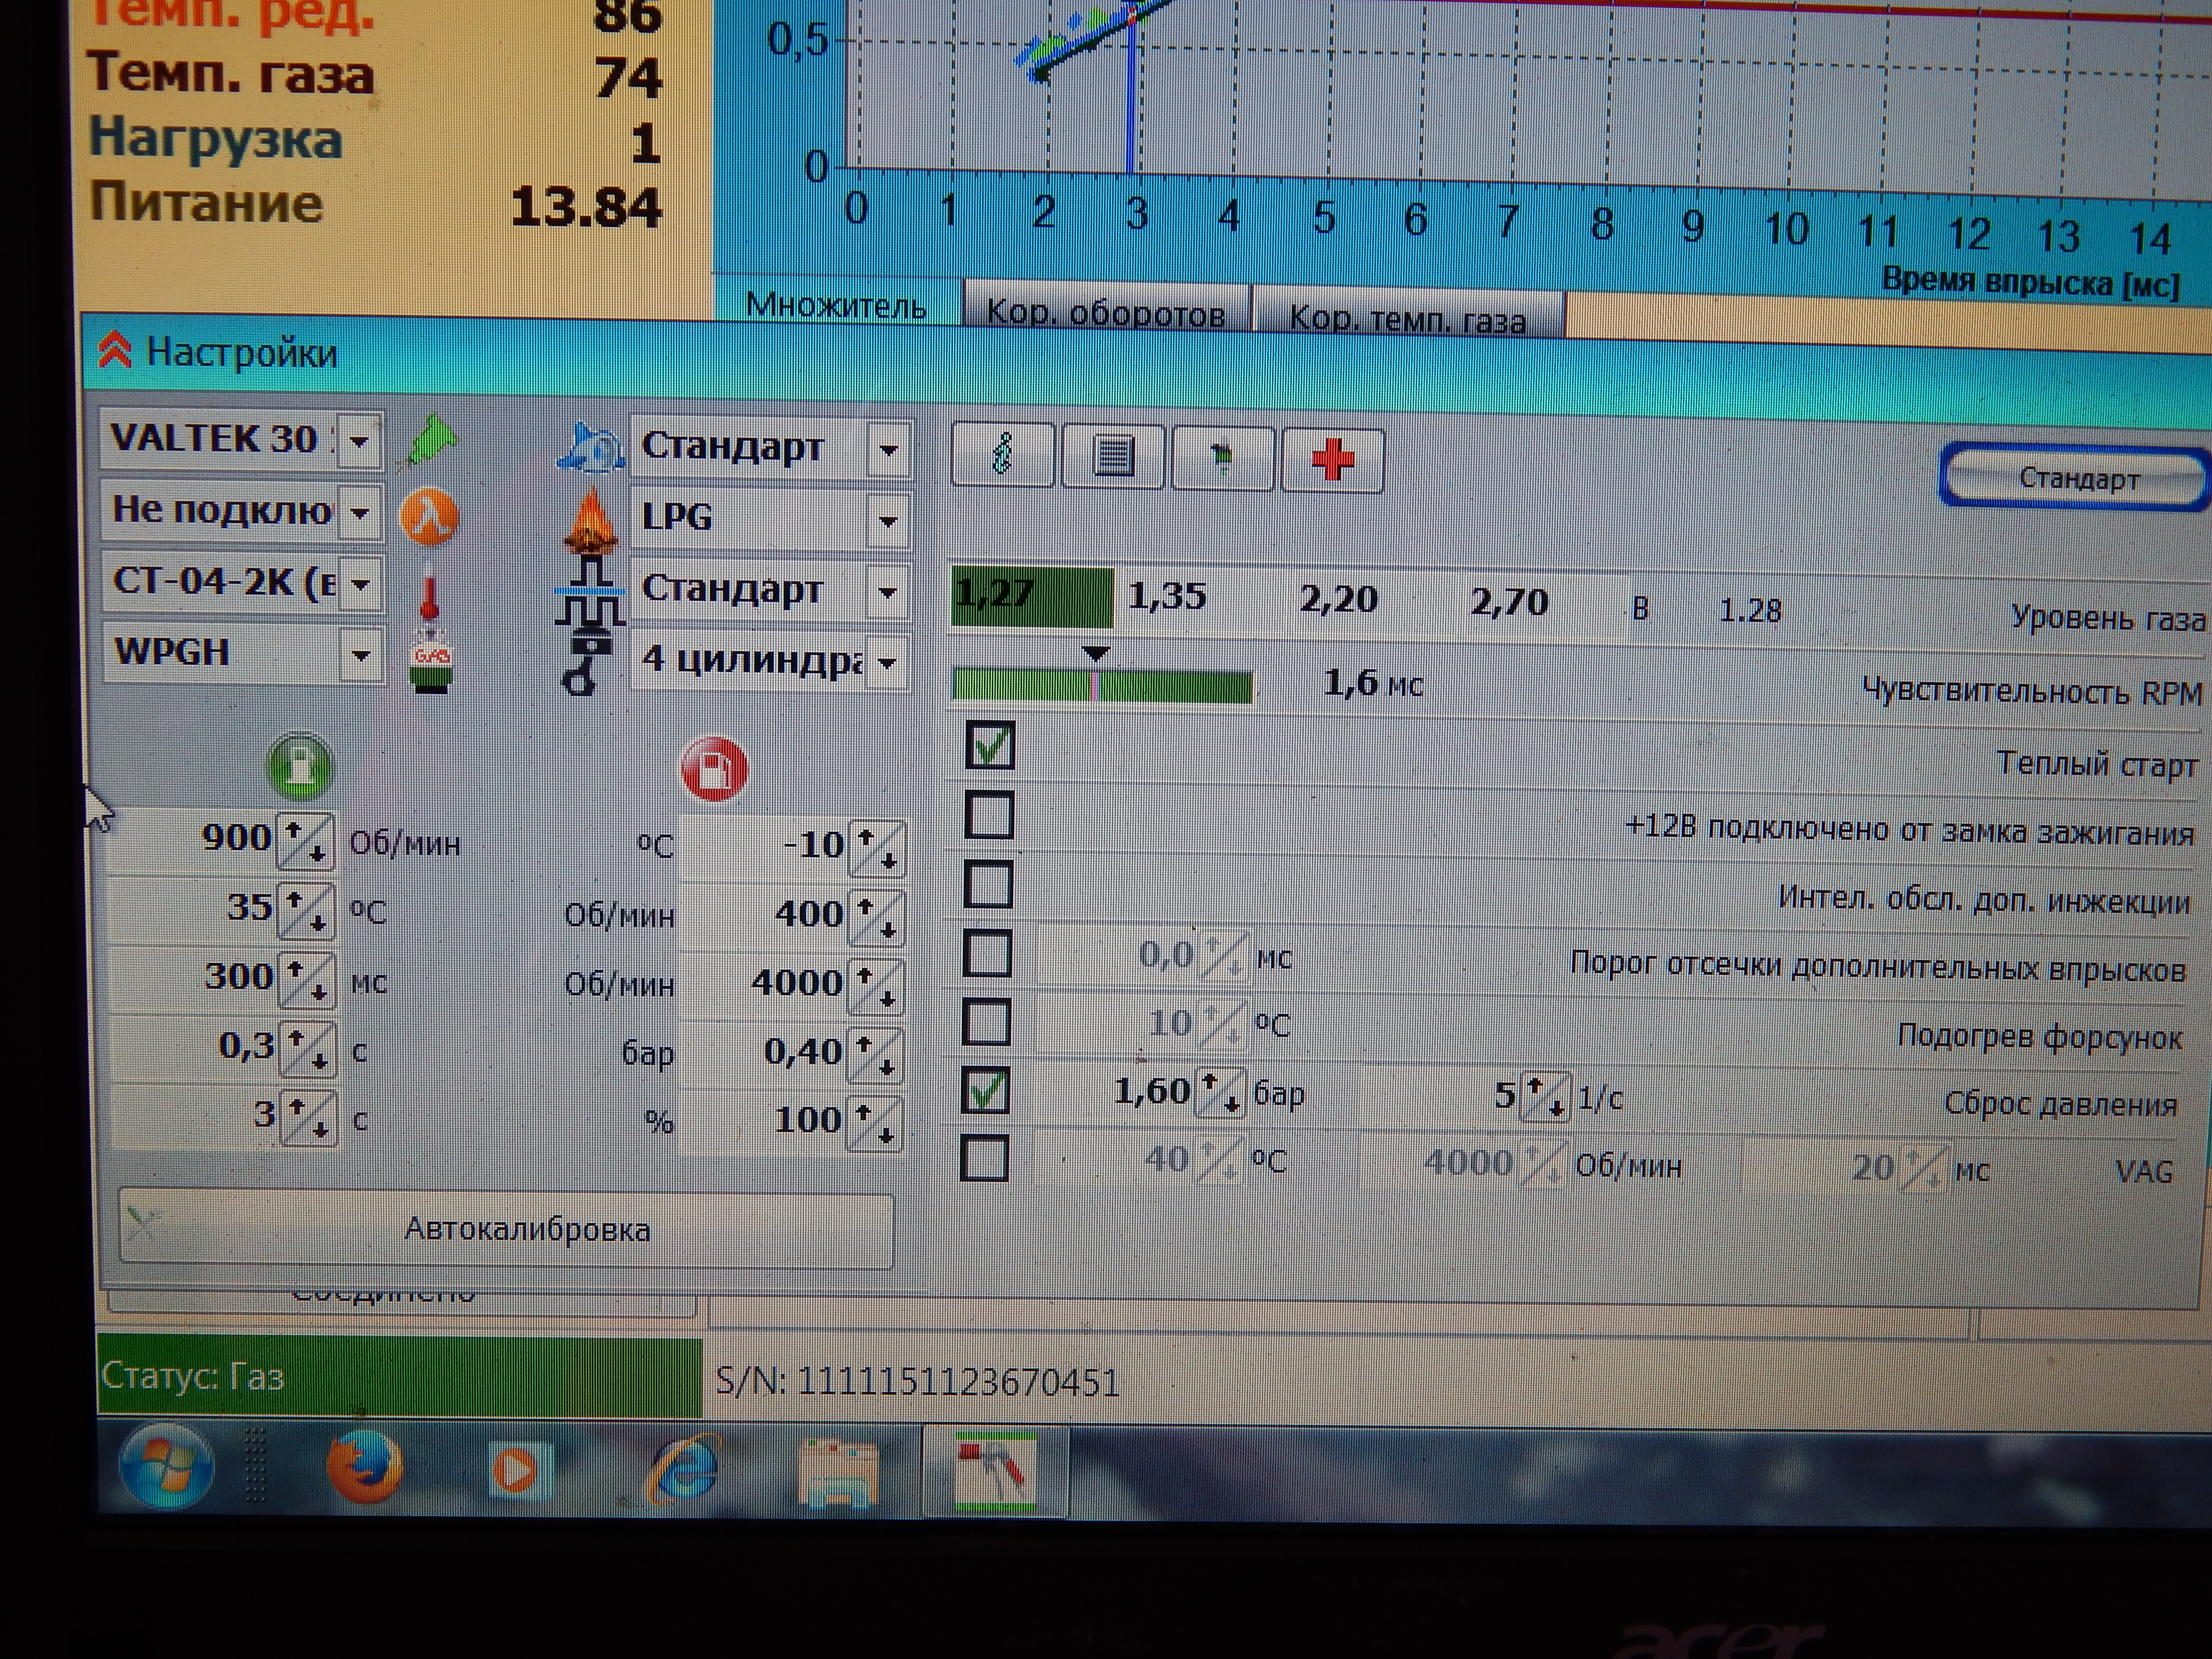Disable the Теплый старт checkbox
Screen dimensions: 2212x1659
coord(990,746)
